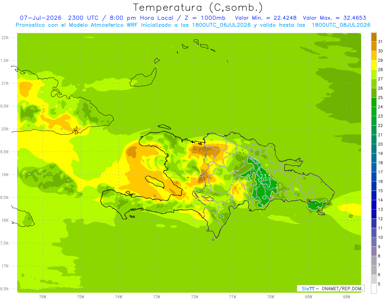Image resolution: width=389 pixels, height=301 pixels.
Task: Click legend value "28"
Action: [381, 69]
